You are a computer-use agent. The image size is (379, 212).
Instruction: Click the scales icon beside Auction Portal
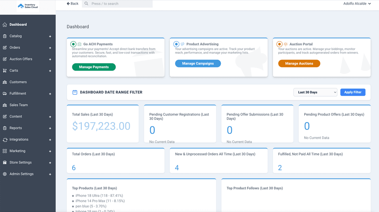point(285,44)
